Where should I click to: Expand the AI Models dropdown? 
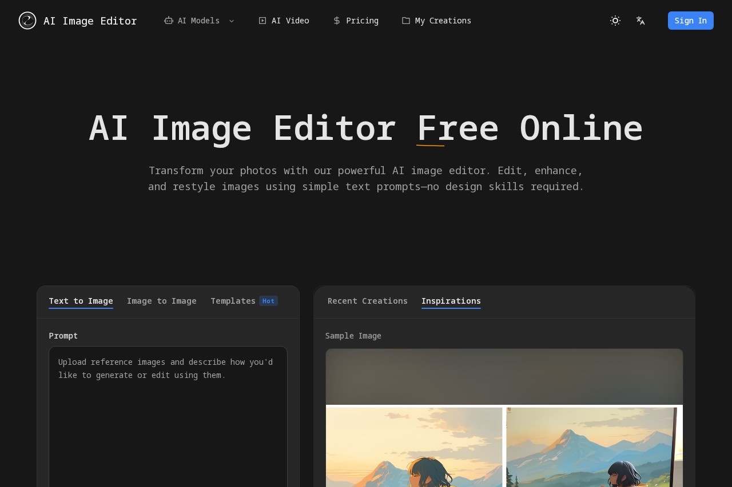pyautogui.click(x=198, y=21)
